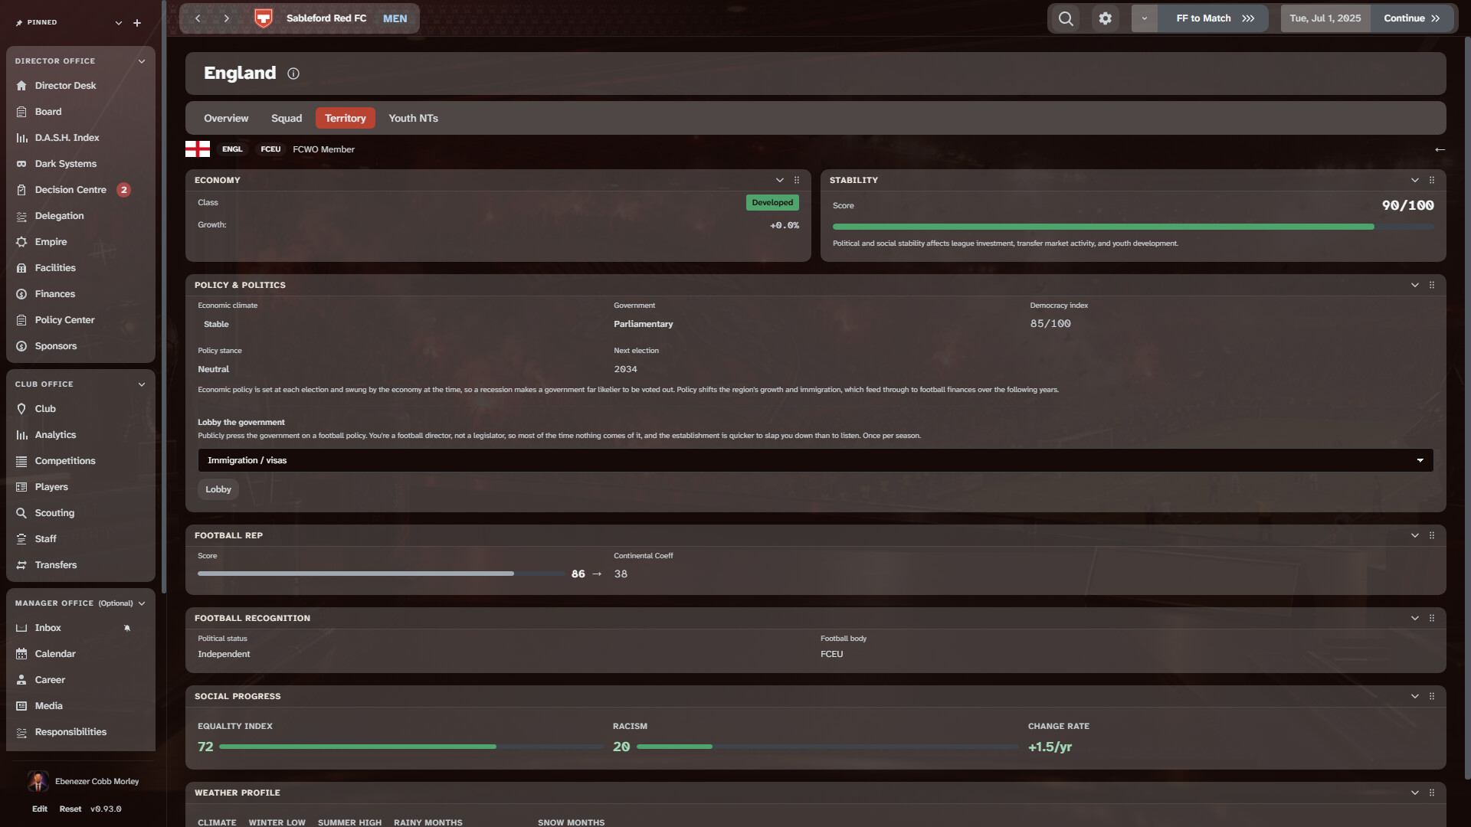Open the search magnifier icon
The height and width of the screenshot is (827, 1471).
coord(1066,18)
